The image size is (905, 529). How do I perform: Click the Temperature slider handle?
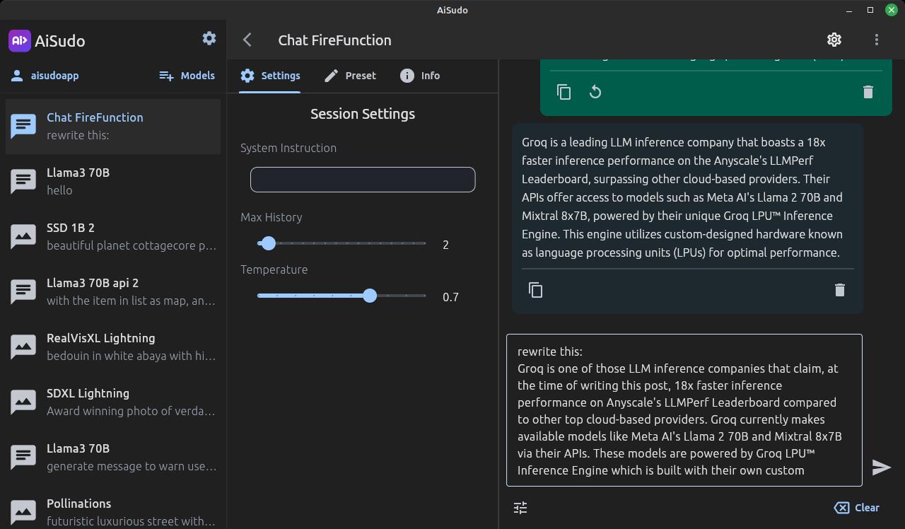pos(370,296)
